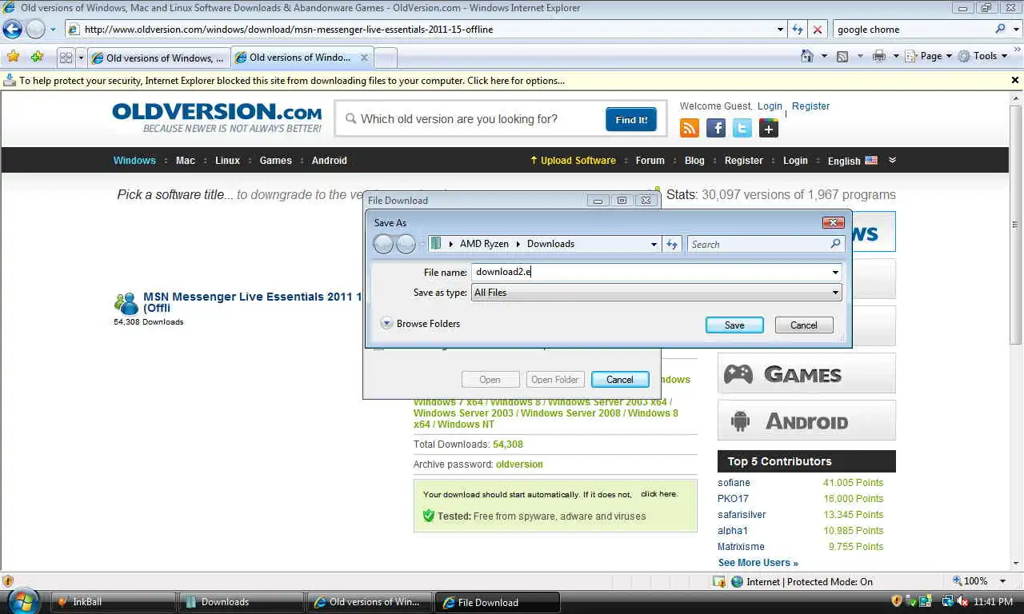Click the magnifier in Save As Search box
1024x614 pixels.
click(835, 244)
